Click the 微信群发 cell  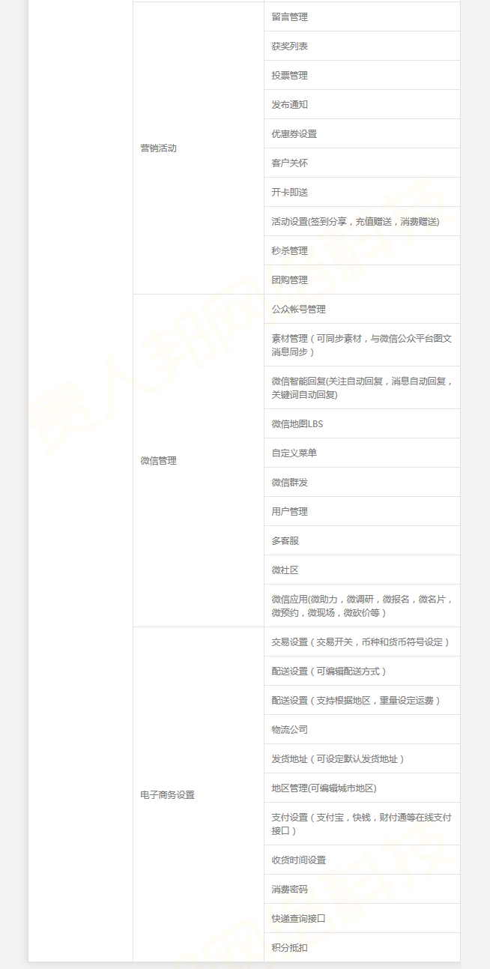(x=362, y=482)
